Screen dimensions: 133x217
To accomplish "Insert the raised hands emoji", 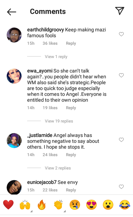I will pyautogui.click(x=25, y=205).
